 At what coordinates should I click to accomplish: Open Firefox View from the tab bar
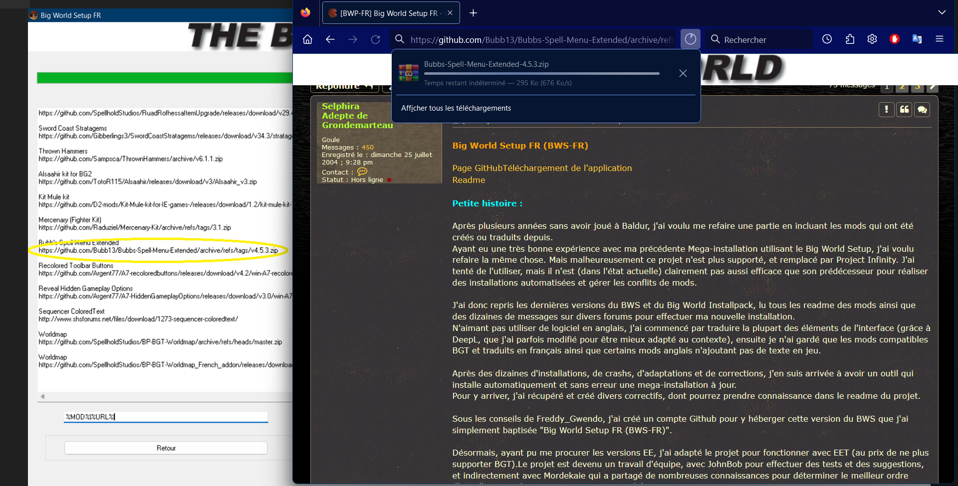pos(305,12)
